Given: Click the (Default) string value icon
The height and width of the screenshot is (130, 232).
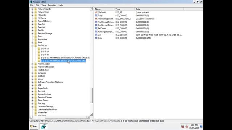Looking at the screenshot, I should click(96, 12).
